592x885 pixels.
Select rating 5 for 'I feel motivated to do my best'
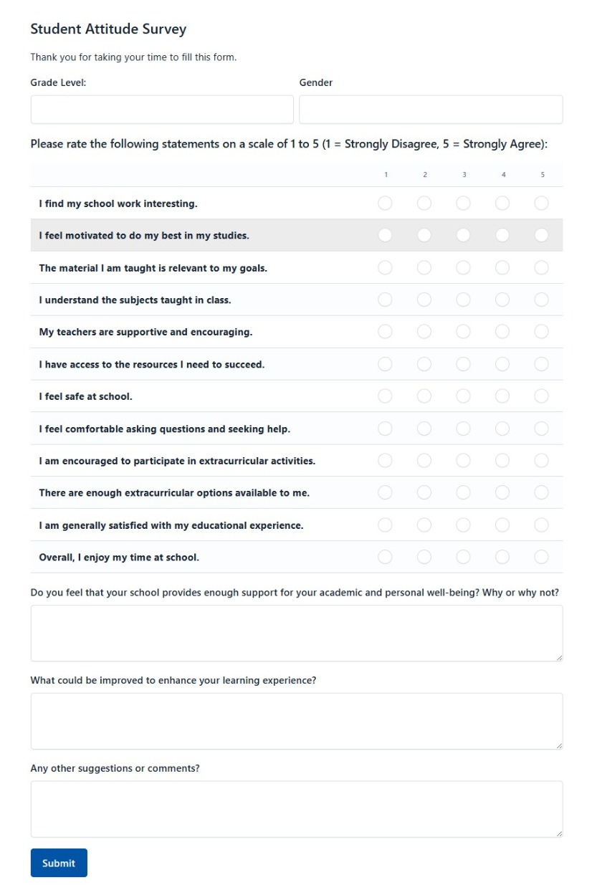click(x=542, y=234)
